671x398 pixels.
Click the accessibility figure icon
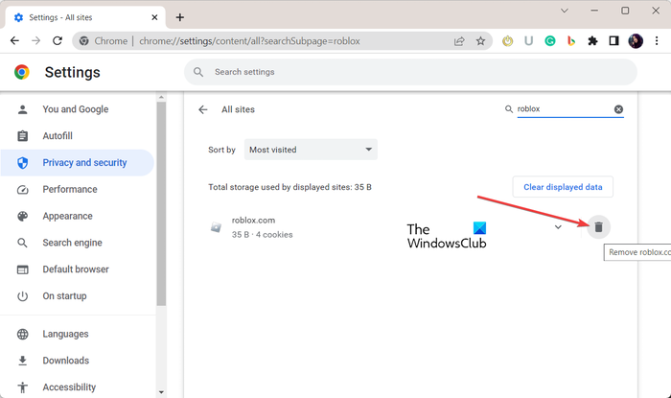tap(22, 387)
